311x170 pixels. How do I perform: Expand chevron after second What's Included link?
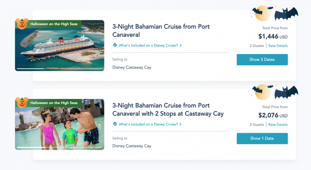(180, 124)
